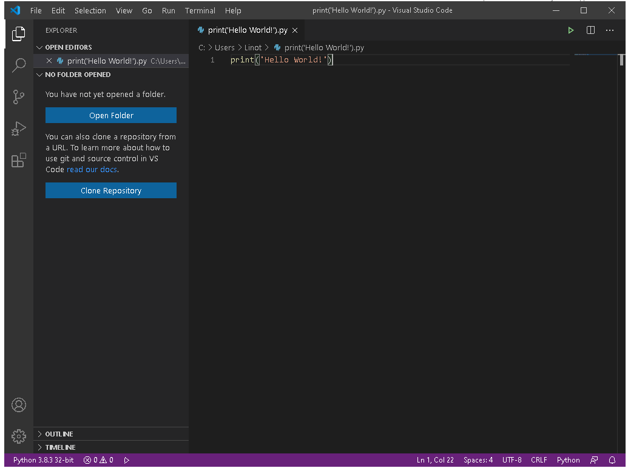The width and height of the screenshot is (628, 471).
Task: Close the print('Hello World!').py tab
Action: (295, 30)
